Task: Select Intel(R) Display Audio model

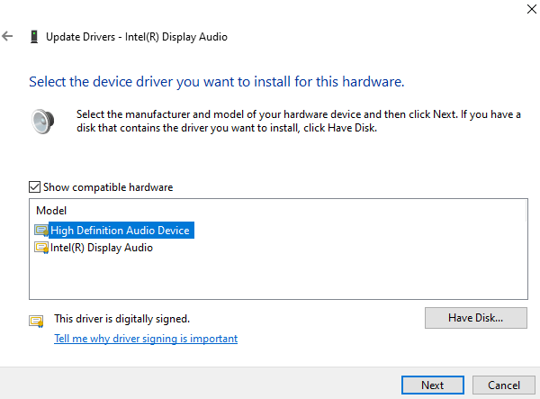Action: 102,248
